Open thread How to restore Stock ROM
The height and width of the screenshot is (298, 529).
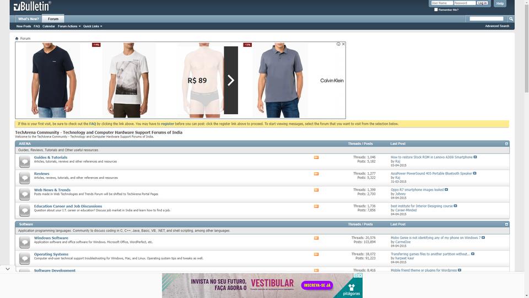[x=431, y=157]
